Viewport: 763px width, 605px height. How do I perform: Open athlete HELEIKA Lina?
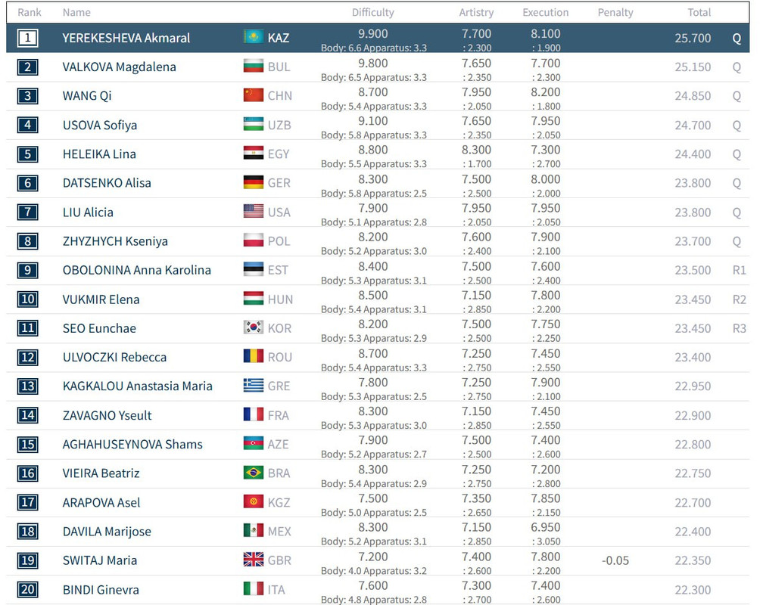point(99,154)
